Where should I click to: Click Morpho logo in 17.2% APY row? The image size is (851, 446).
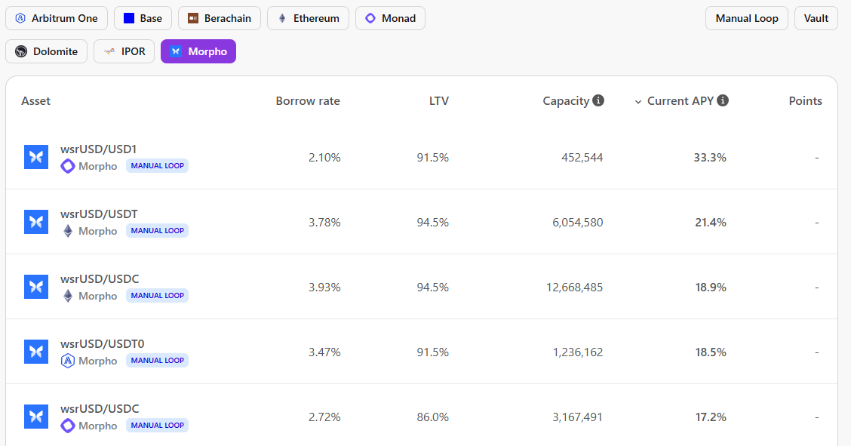click(x=36, y=417)
